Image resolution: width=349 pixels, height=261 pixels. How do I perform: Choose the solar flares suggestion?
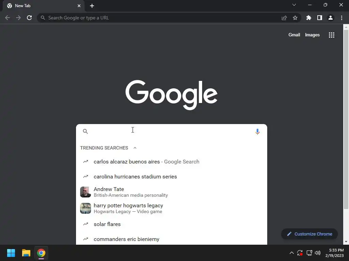[171, 224]
